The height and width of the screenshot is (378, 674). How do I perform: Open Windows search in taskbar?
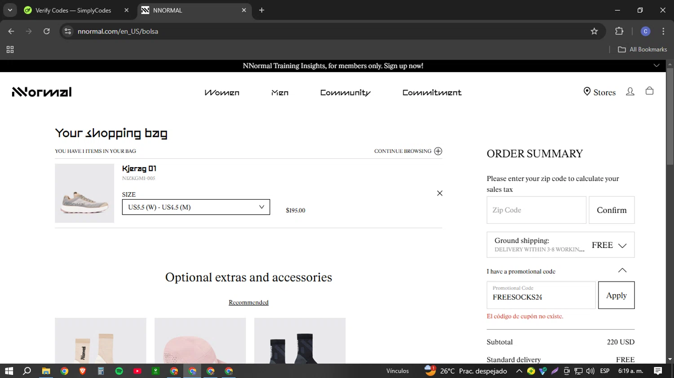pos(27,371)
